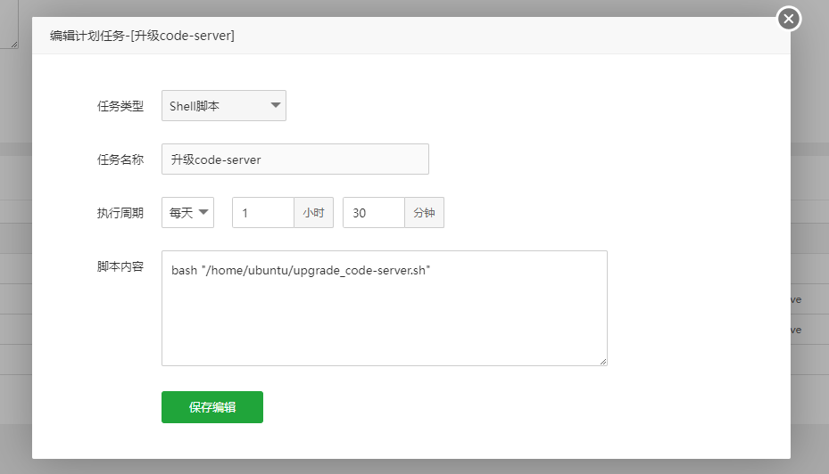Click the 脚本内容 field label

point(120,266)
